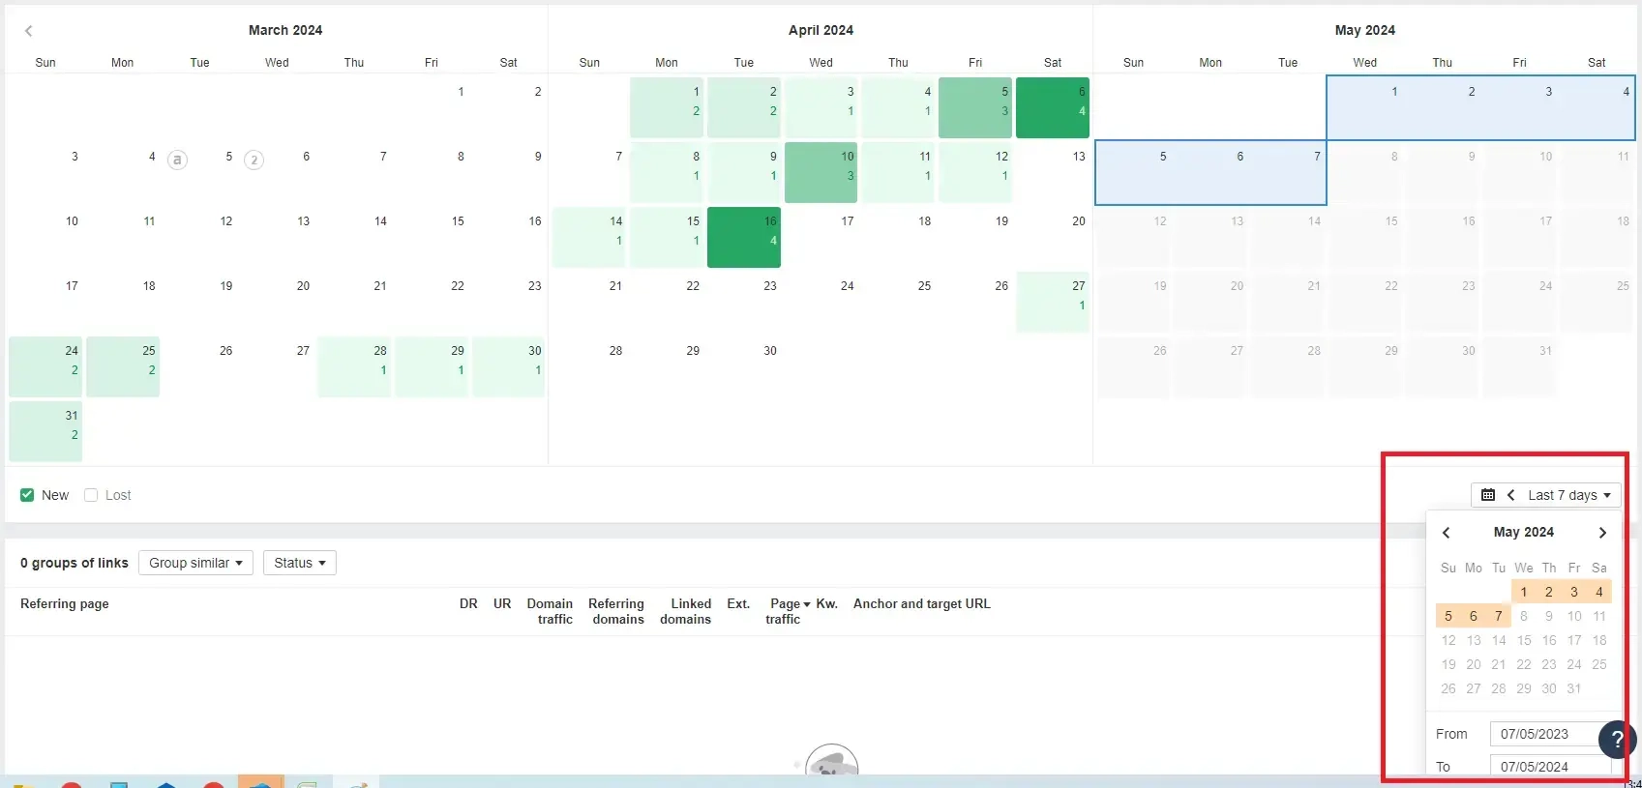Go to previous months in the large calendar
The width and height of the screenshot is (1642, 788).
pyautogui.click(x=29, y=31)
